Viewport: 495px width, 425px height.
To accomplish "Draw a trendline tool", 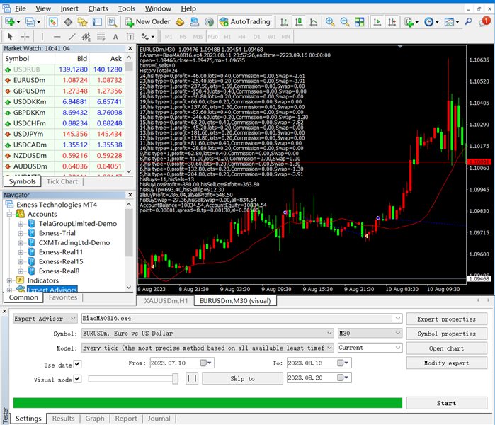I will tap(72, 37).
